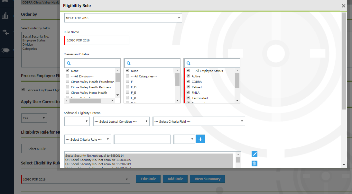
Task: Click the speech bubble sidebar icon
Action: click(5, 50)
